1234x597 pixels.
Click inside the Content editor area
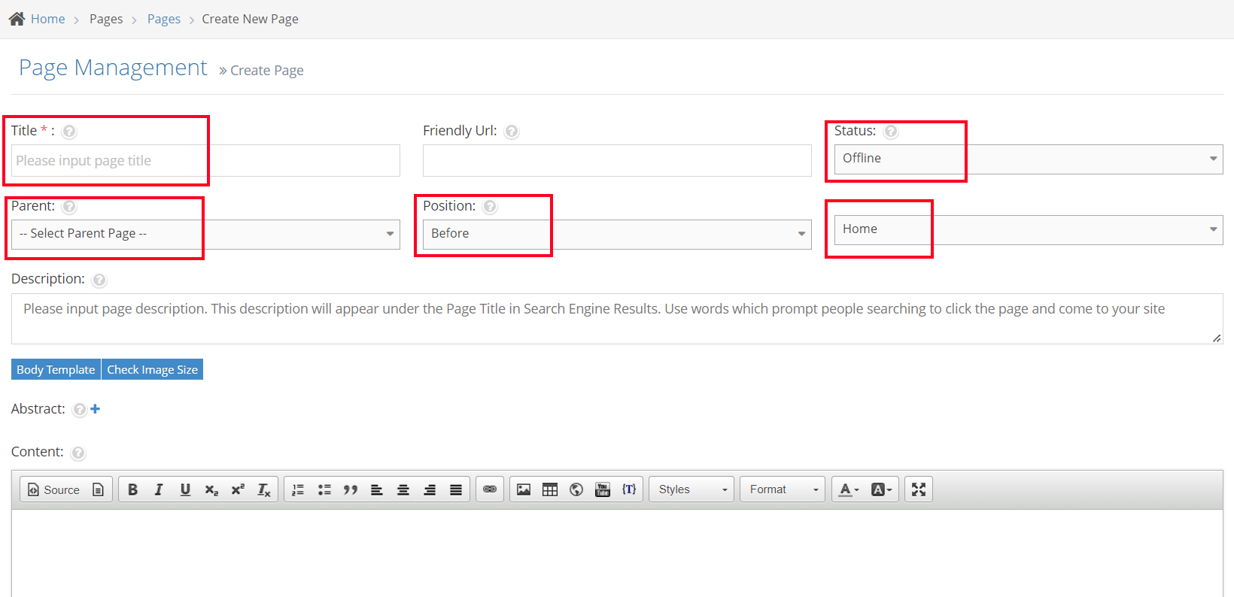click(x=617, y=553)
